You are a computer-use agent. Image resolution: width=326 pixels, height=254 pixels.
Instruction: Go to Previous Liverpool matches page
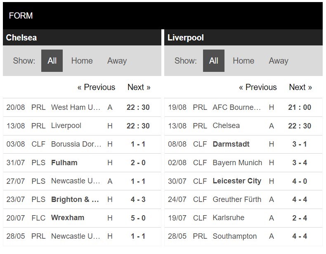pyautogui.click(x=258, y=87)
